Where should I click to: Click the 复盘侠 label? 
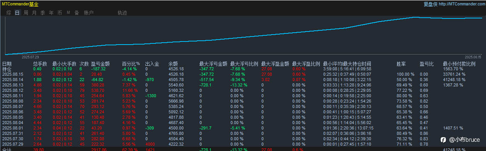(430, 4)
